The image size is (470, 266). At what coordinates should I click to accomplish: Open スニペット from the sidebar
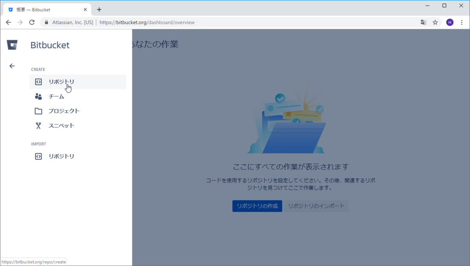click(61, 125)
